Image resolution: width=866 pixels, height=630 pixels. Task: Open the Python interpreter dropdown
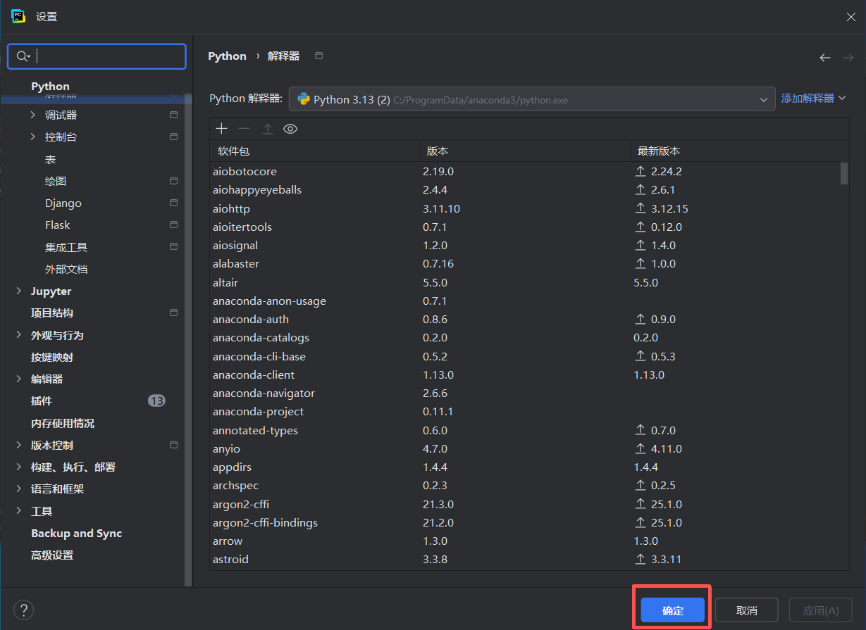(x=532, y=99)
